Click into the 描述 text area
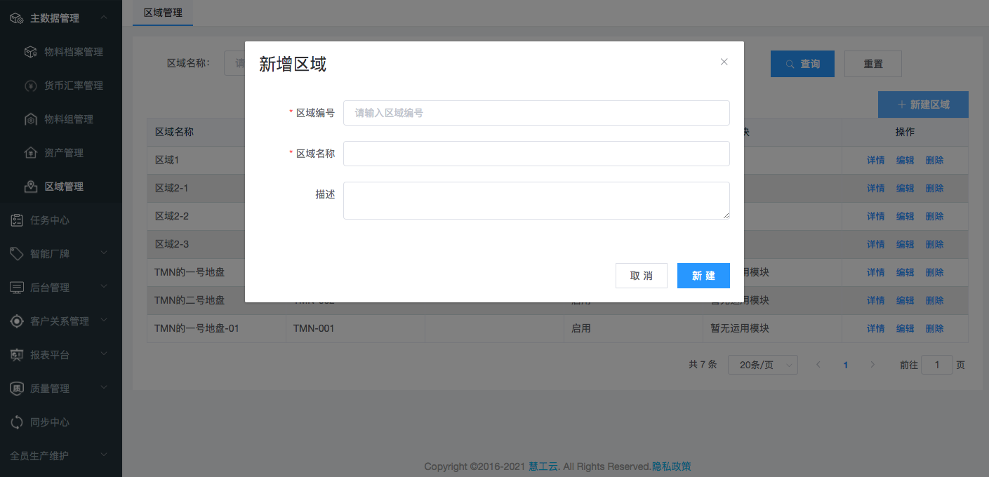 (x=536, y=201)
